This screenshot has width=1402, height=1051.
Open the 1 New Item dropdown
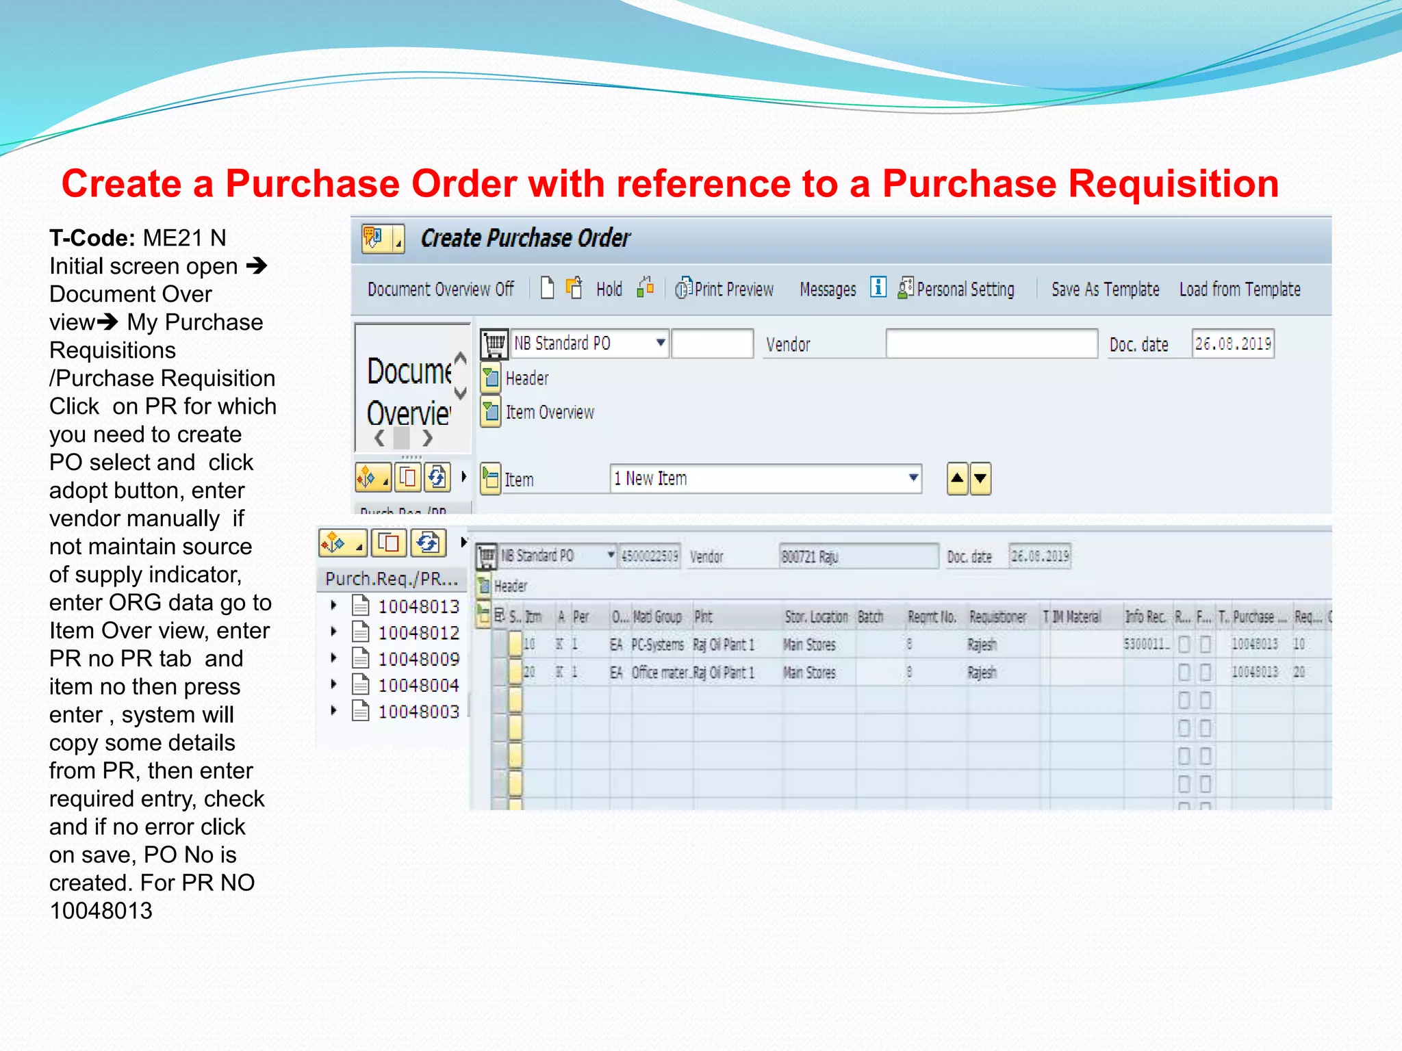(913, 478)
